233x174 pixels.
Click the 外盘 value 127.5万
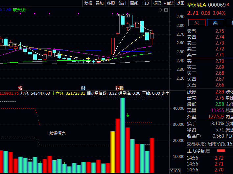point(216,117)
